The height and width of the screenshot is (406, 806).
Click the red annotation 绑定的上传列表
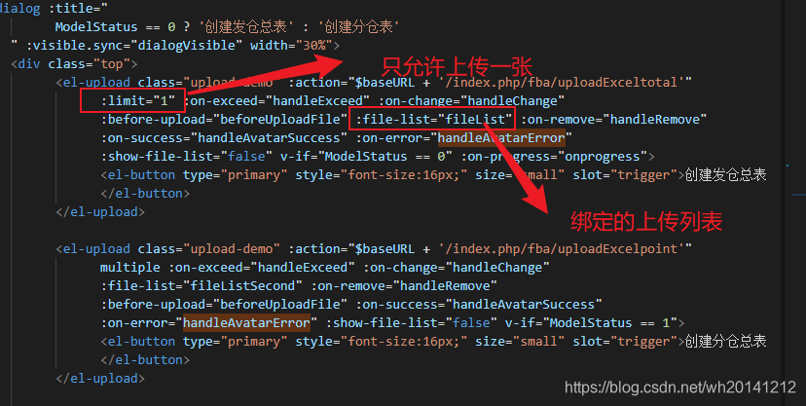click(x=646, y=222)
